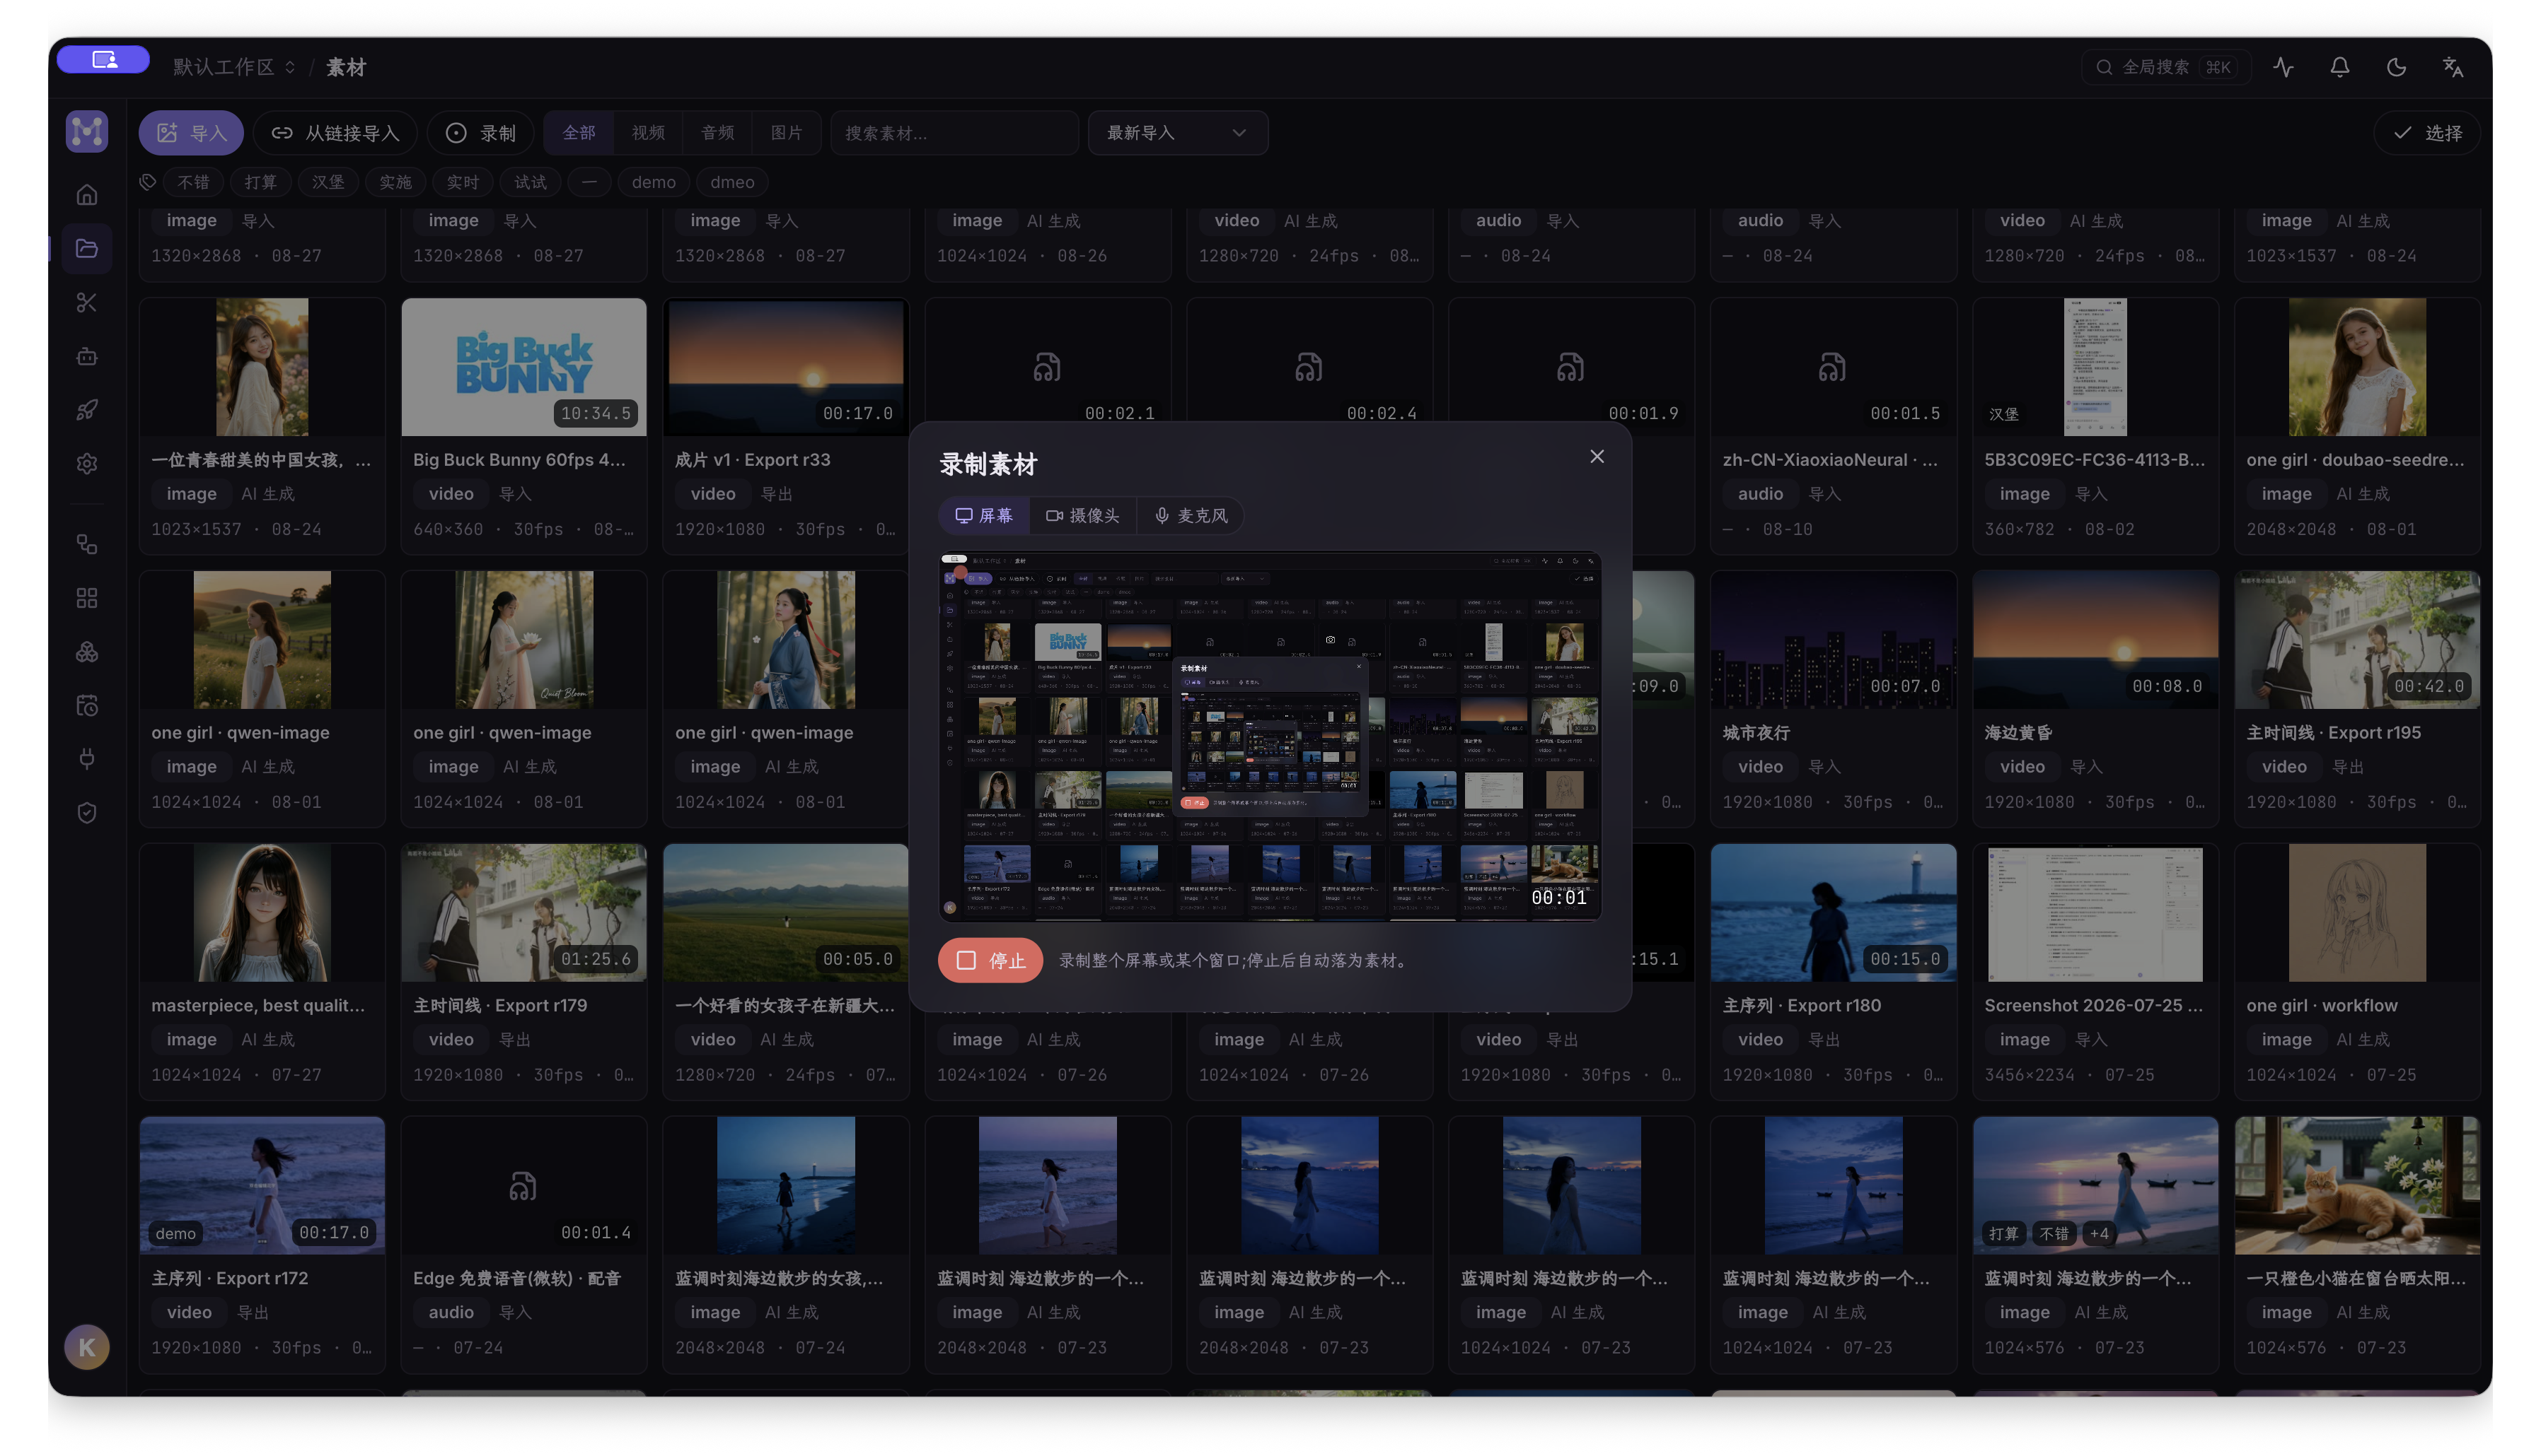The height and width of the screenshot is (1456, 2541).
Task: Click the title 成片 v1 · Export r33
Action: point(753,460)
